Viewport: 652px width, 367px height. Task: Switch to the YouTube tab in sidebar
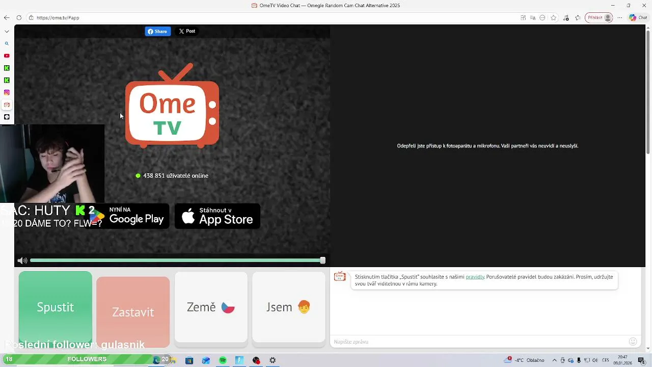tap(7, 56)
